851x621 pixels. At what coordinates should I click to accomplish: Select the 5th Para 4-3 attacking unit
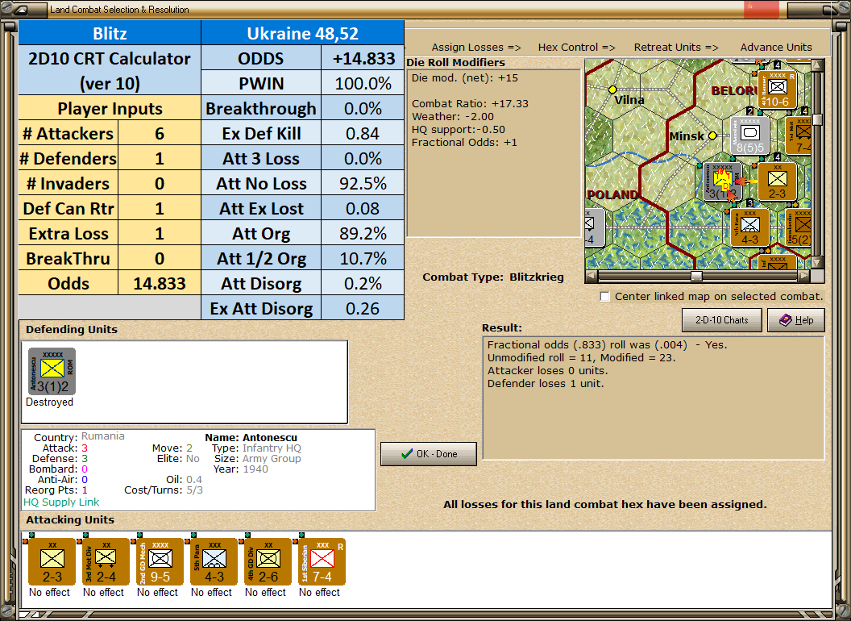(x=214, y=561)
